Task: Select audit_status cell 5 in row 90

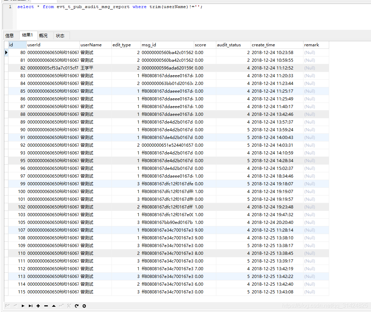Action: tap(233, 130)
